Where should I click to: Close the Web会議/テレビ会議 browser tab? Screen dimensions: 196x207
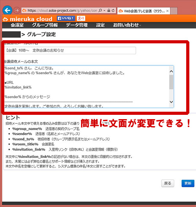(x=167, y=11)
